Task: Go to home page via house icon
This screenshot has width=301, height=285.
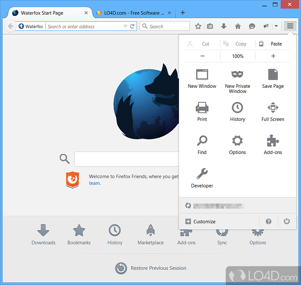Action: [238, 26]
